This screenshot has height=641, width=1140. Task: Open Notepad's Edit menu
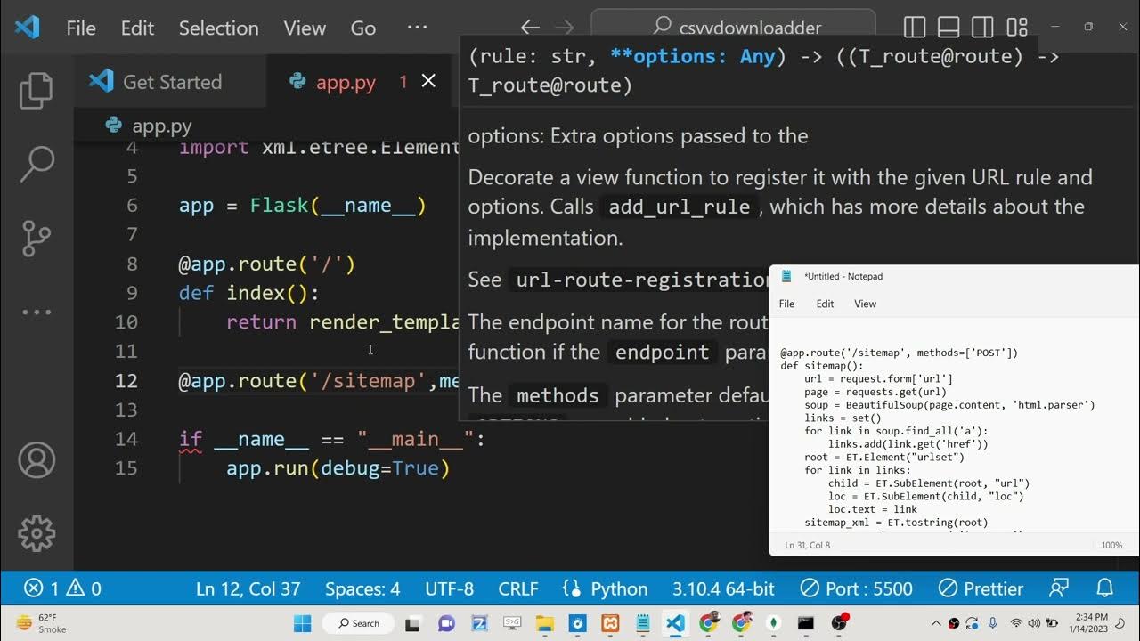[825, 304]
